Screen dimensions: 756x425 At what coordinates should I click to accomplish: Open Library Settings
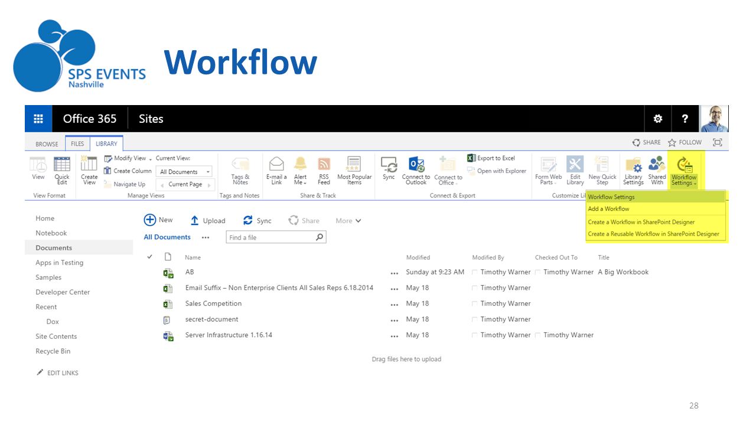coord(633,171)
